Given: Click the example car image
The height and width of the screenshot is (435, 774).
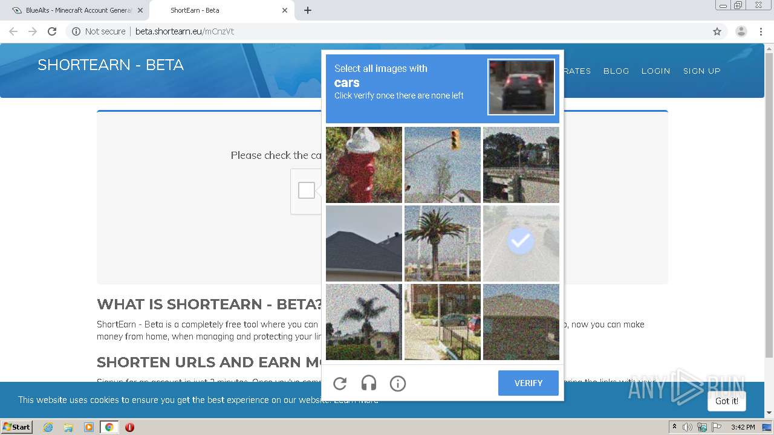Looking at the screenshot, I should coord(521,86).
